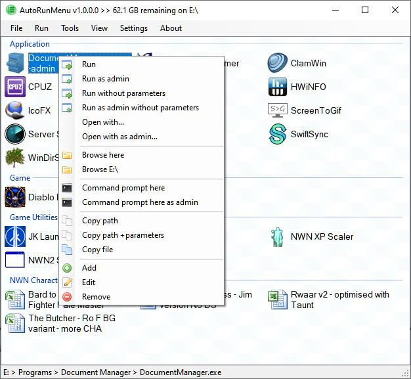Choose Edit from context menu
This screenshot has width=411, height=379.
pos(142,282)
